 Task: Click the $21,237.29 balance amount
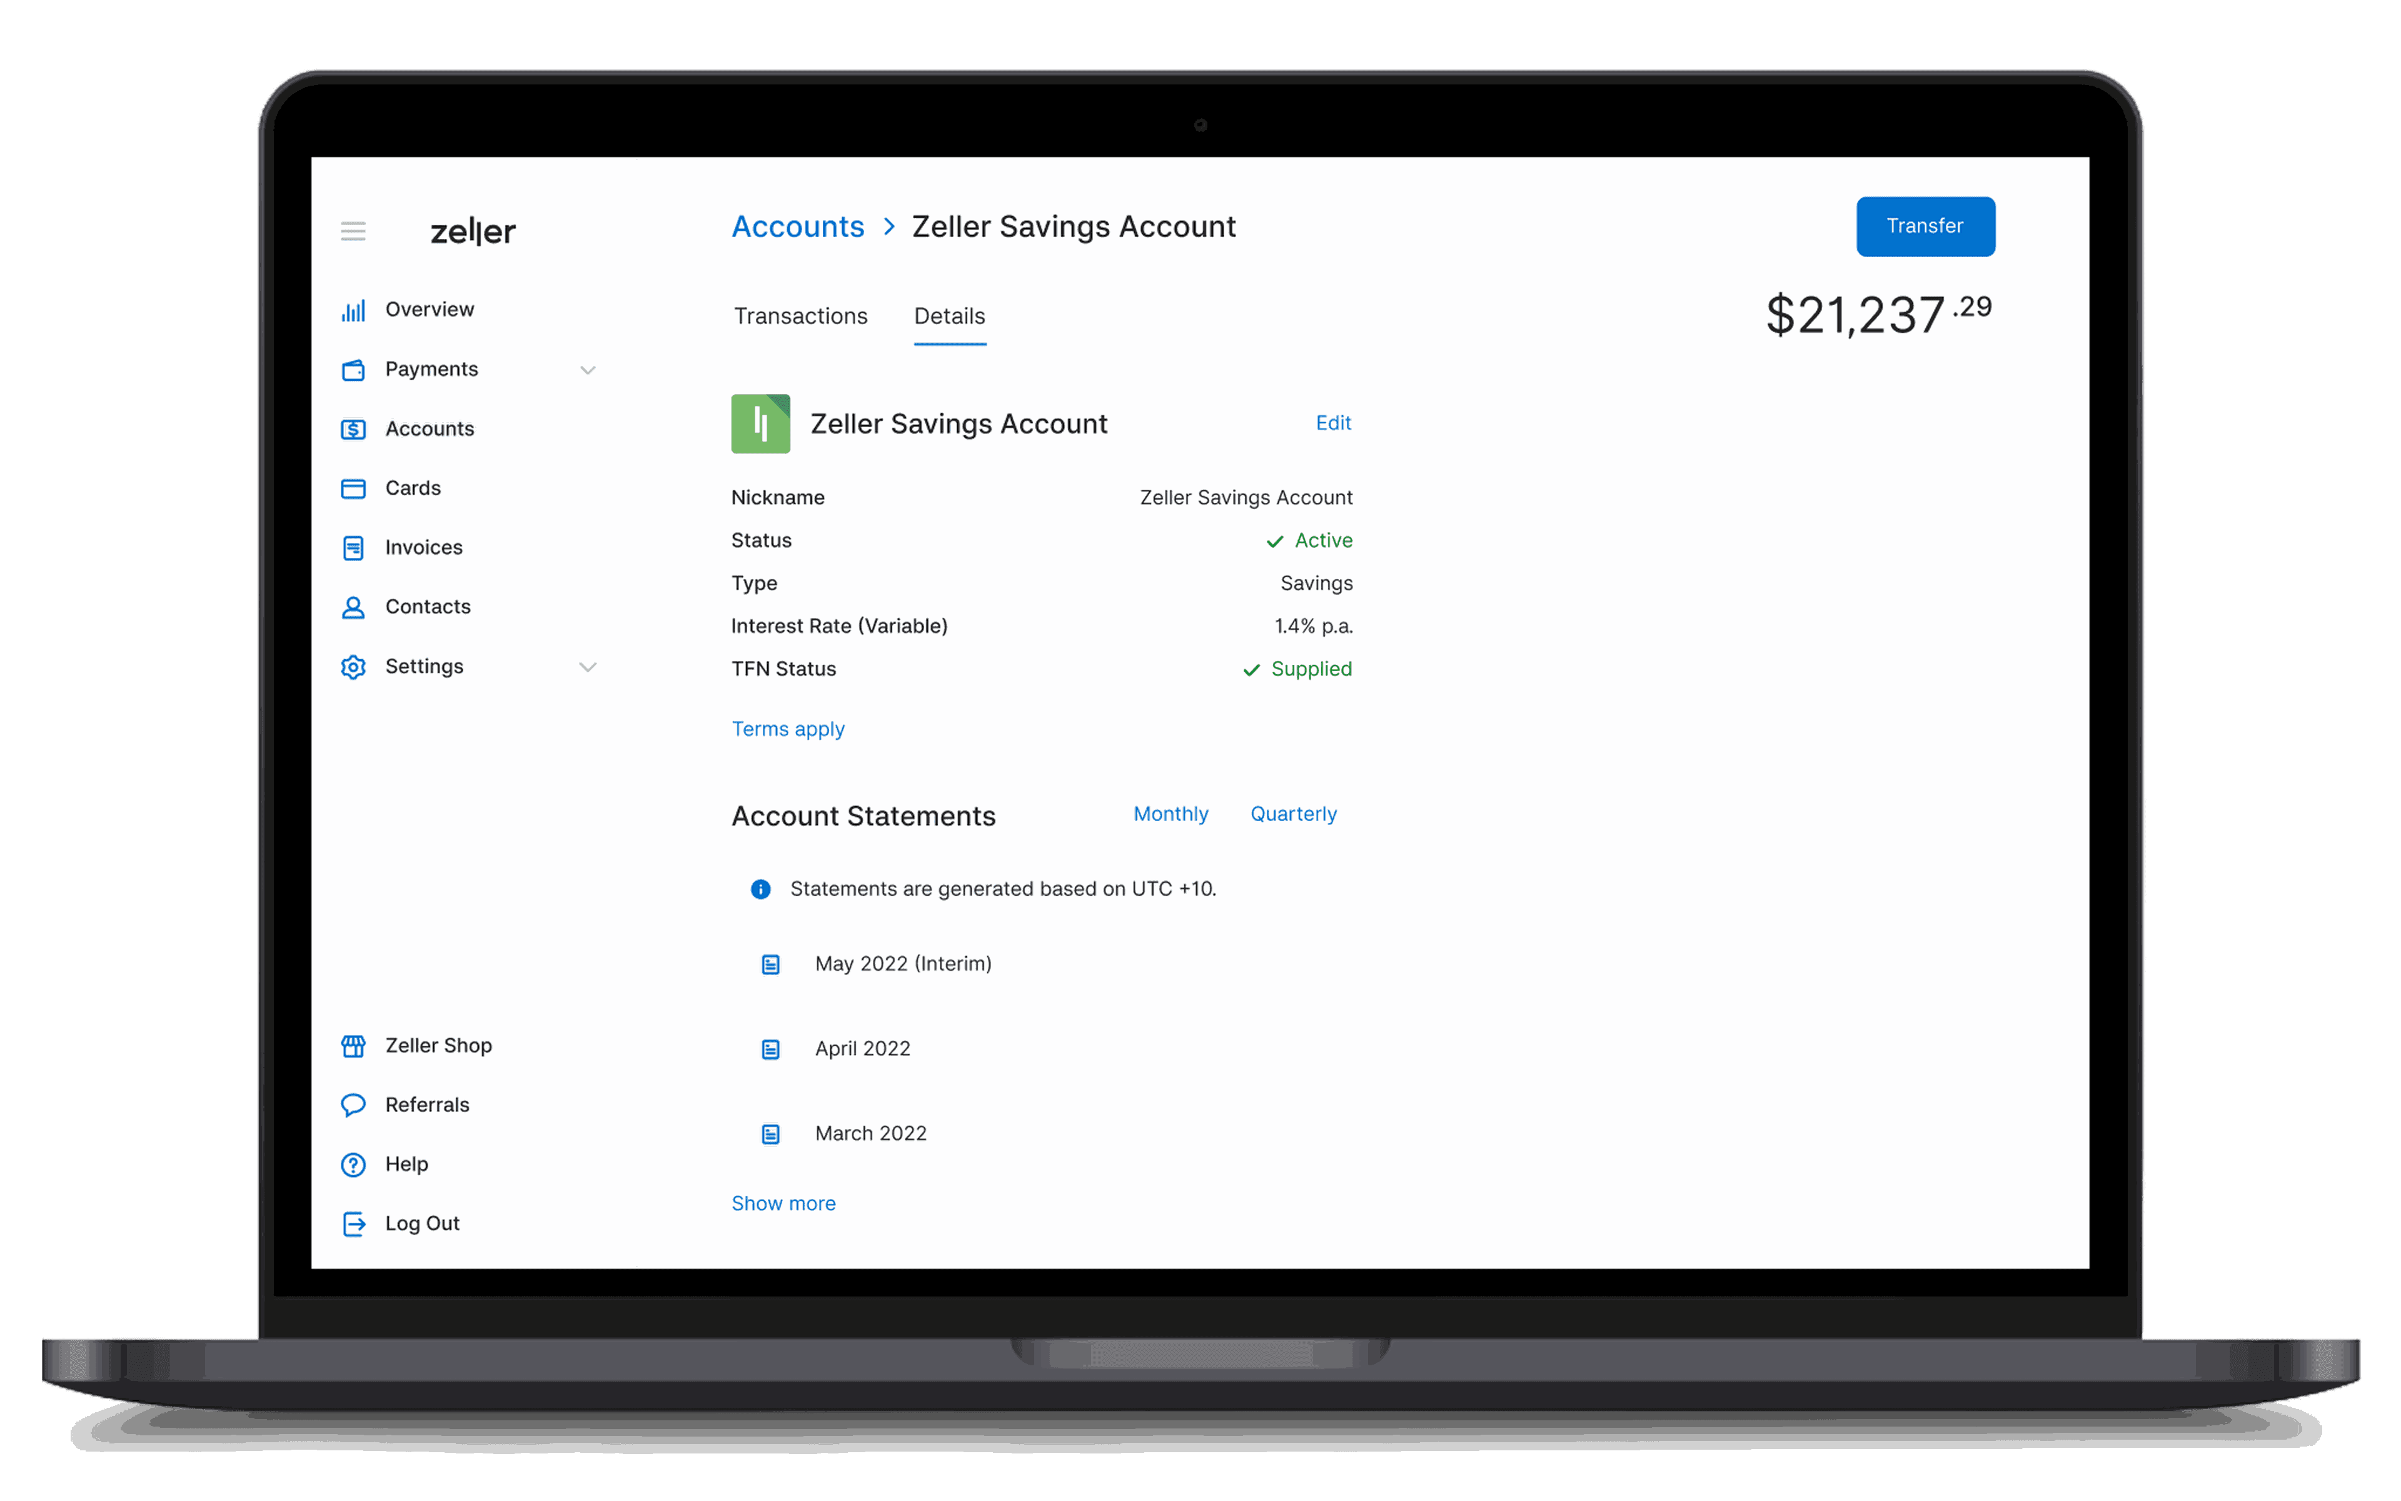(x=1878, y=315)
